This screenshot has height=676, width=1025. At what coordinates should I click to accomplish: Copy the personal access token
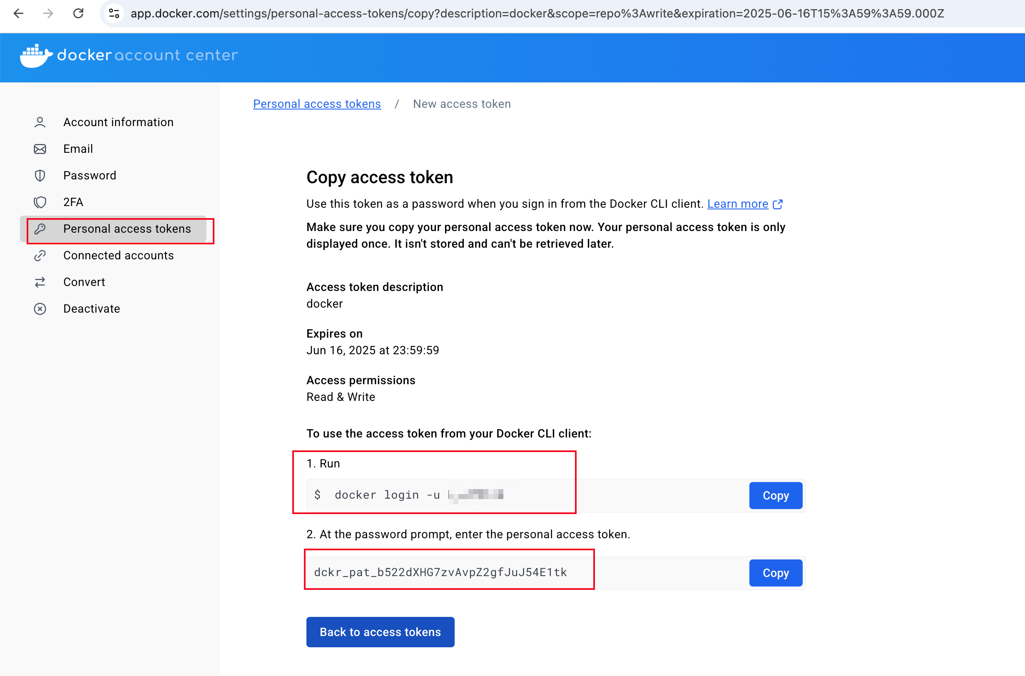pos(775,574)
